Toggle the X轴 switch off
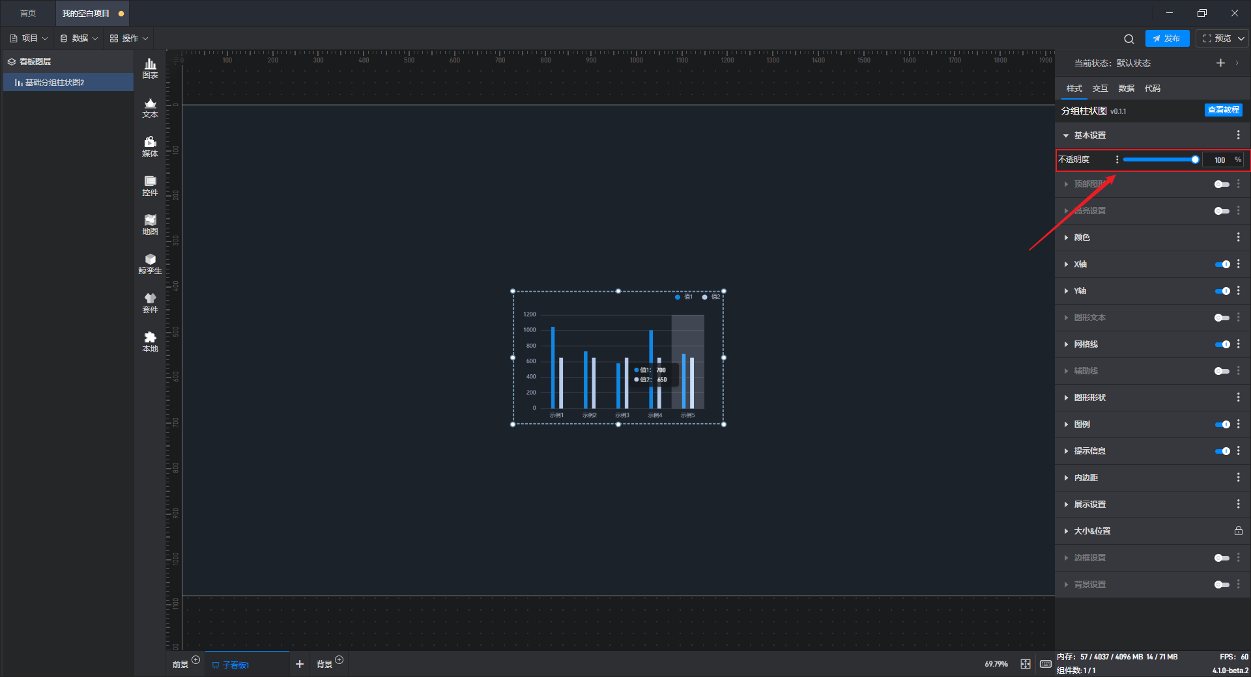The image size is (1251, 677). point(1222,264)
